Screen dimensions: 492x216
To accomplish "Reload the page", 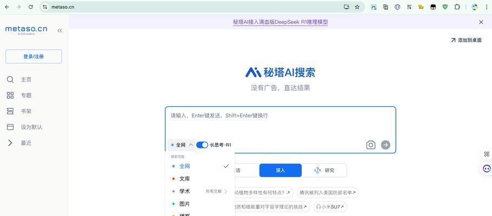I will (x=31, y=7).
